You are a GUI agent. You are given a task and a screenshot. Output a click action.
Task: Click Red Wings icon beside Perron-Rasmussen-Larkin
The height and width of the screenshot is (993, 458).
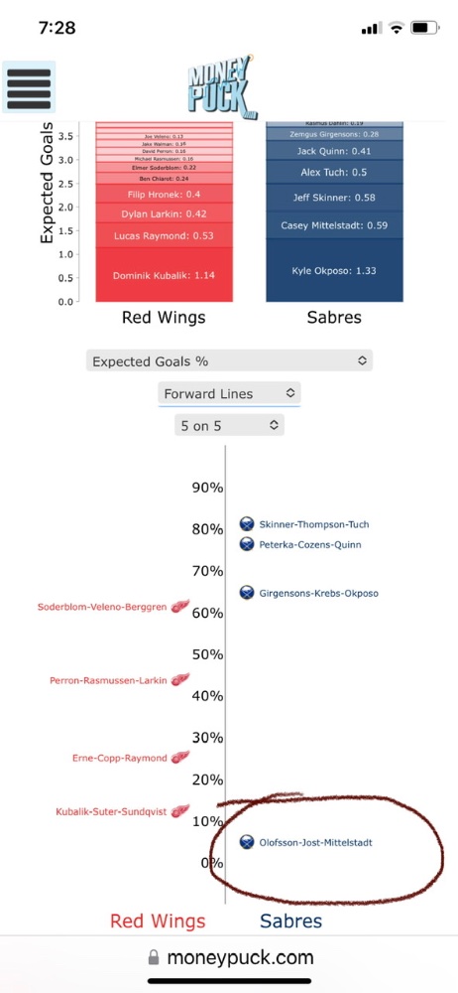[181, 680]
